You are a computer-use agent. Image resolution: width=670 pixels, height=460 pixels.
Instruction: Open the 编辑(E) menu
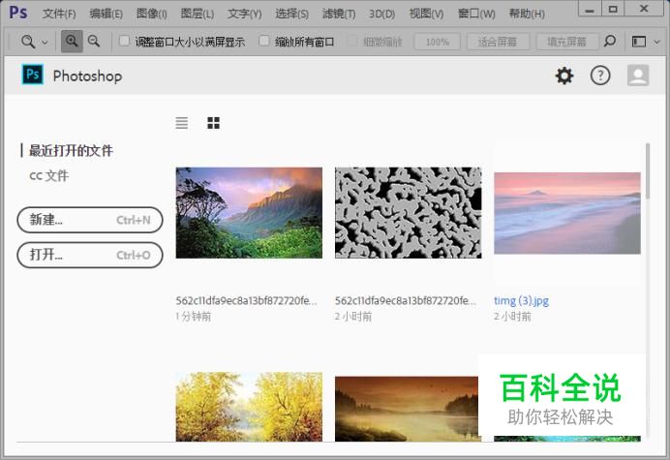106,15
